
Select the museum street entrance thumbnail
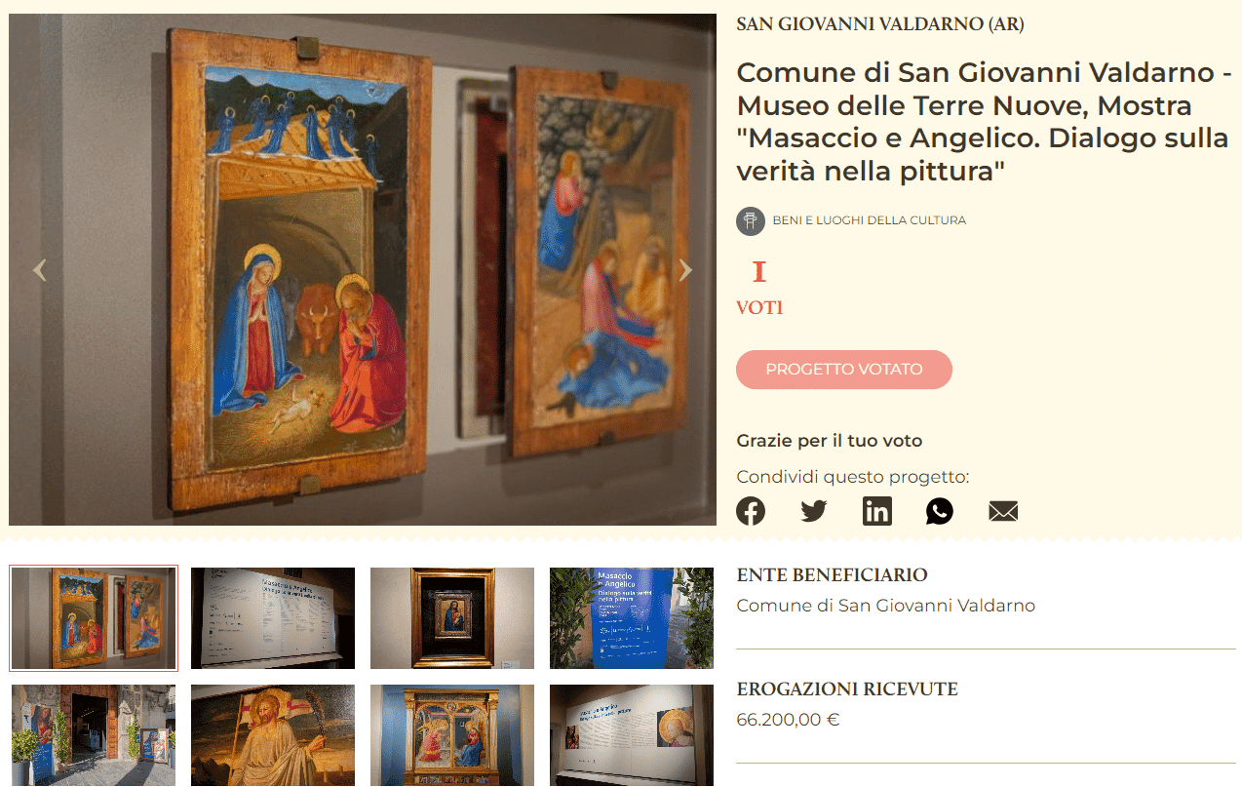[94, 735]
